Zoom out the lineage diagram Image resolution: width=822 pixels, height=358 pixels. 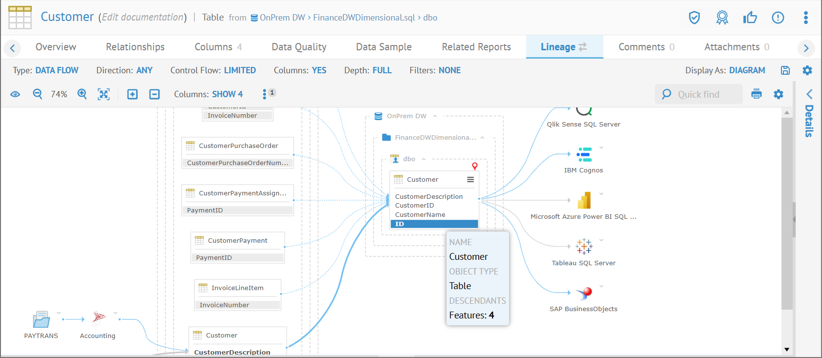[x=38, y=94]
